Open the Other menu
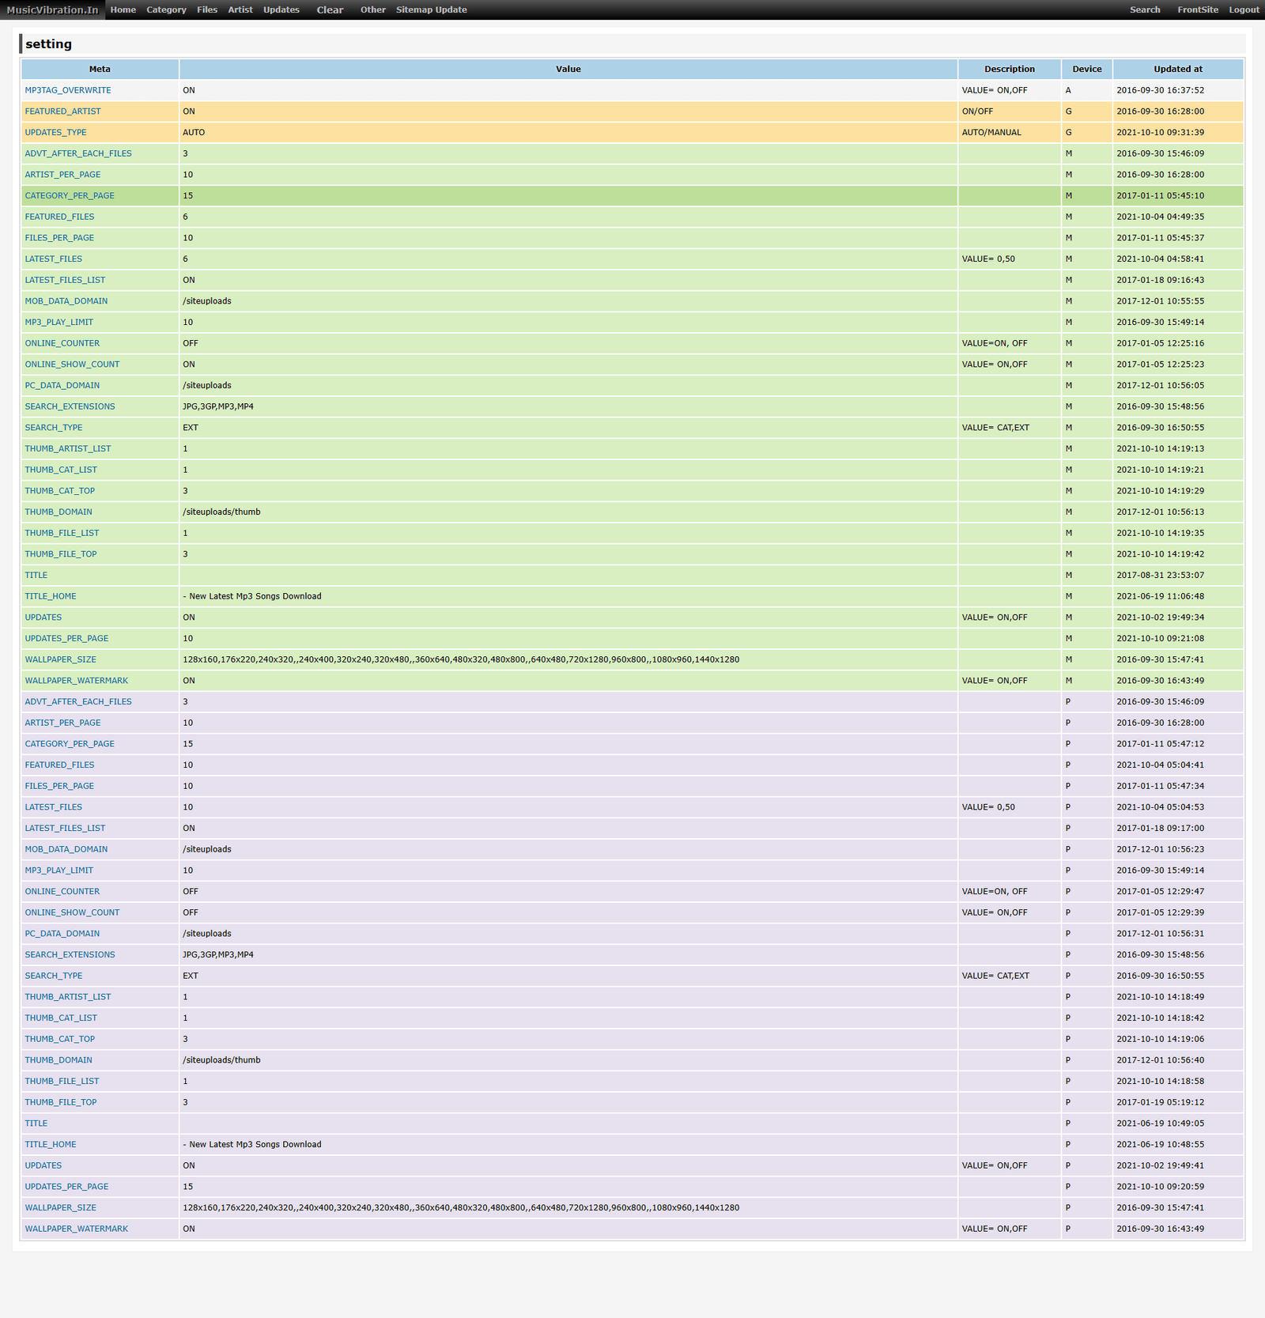Viewport: 1265px width, 1318px height. coord(372,10)
